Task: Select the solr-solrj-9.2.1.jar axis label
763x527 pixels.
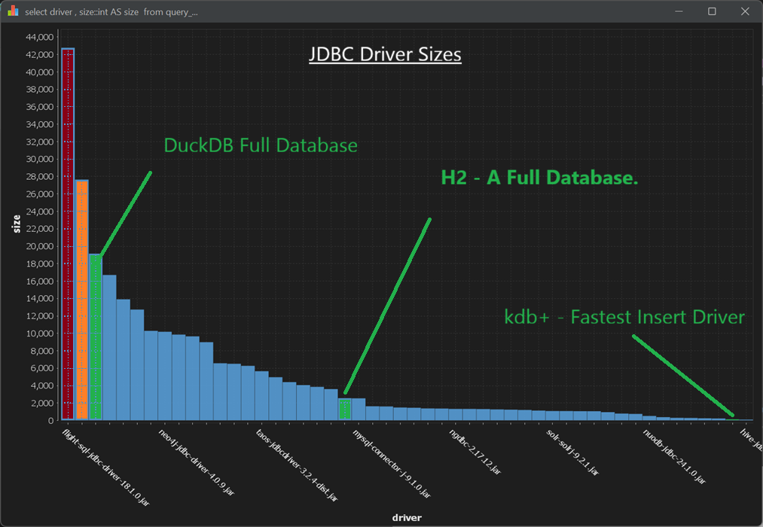Action: coord(573,452)
